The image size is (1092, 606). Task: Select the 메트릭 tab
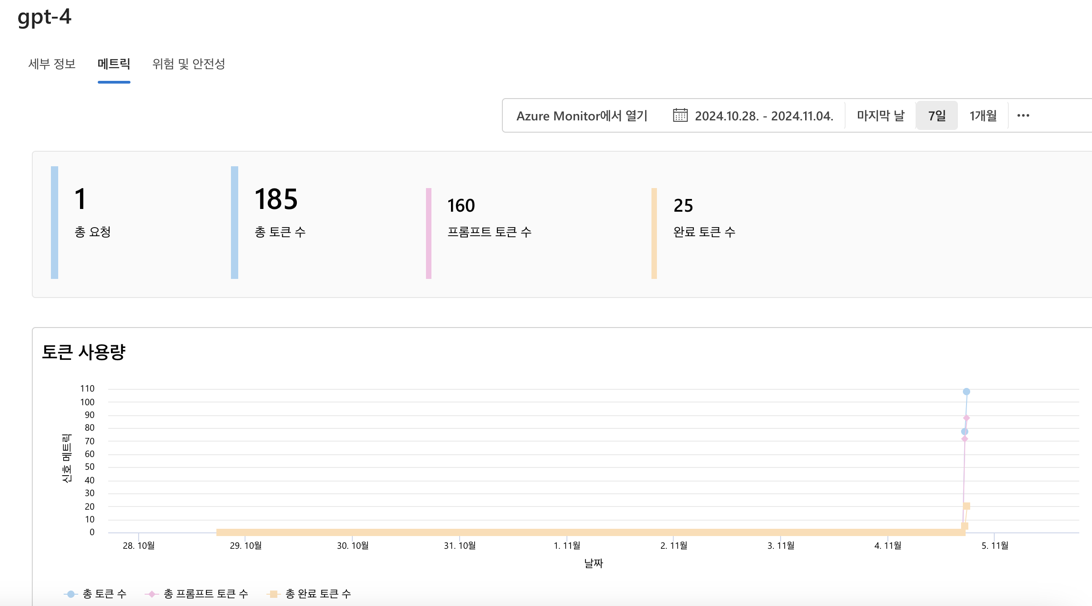tap(114, 64)
